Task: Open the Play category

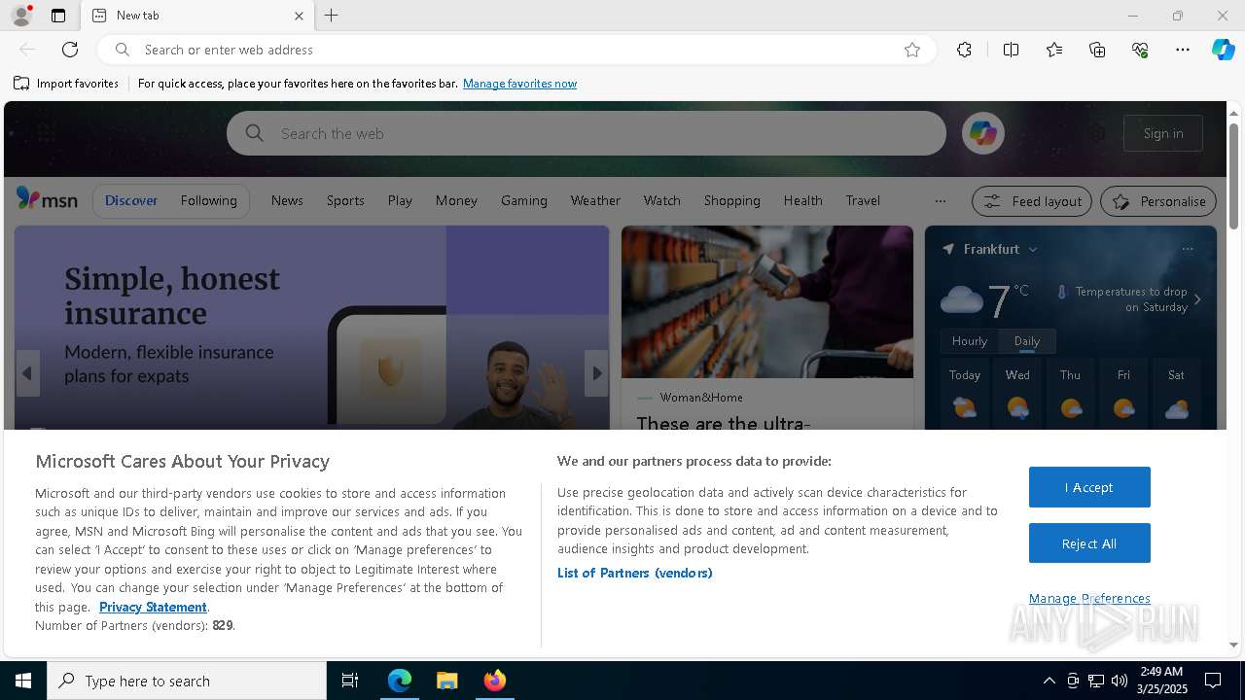Action: 400,200
